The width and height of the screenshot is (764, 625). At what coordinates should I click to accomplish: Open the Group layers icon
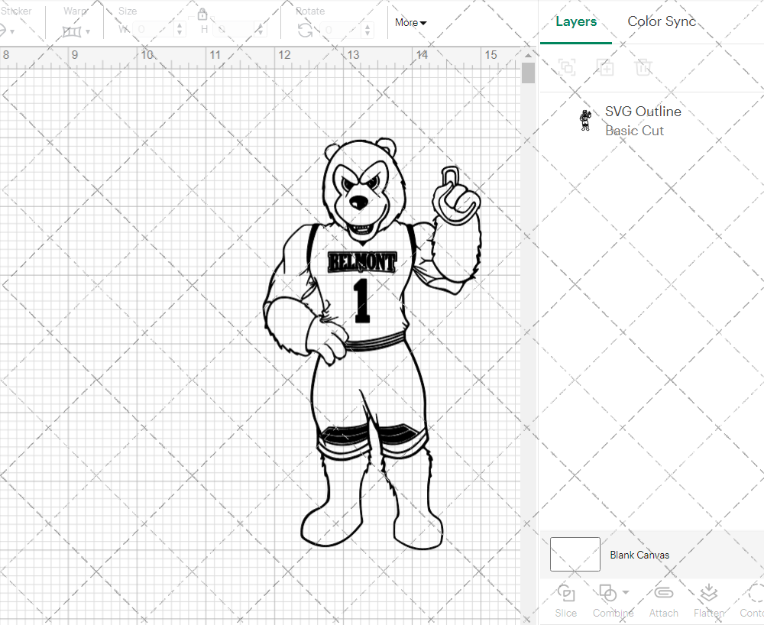[x=568, y=67]
